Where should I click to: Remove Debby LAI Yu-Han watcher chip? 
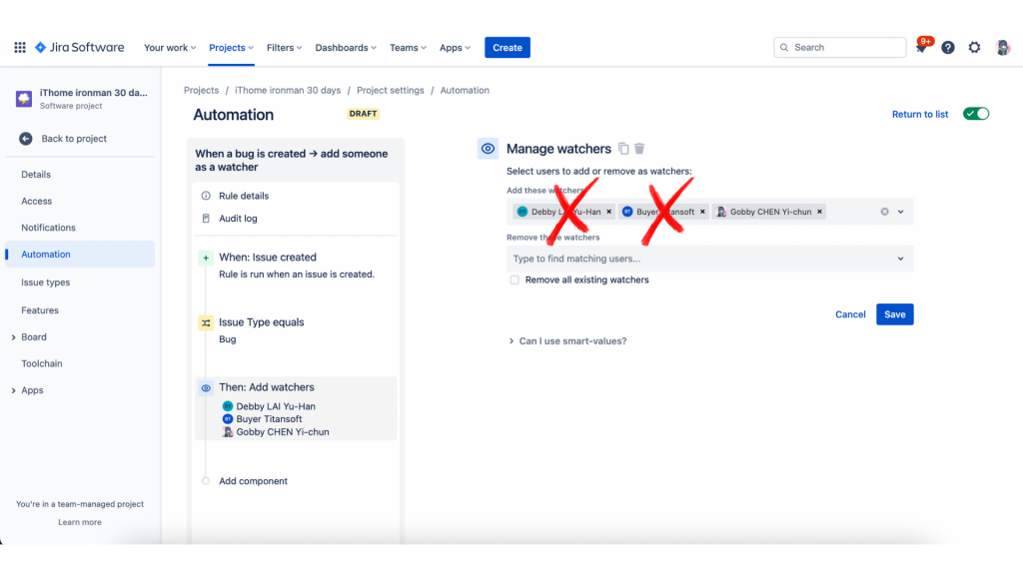[608, 212]
